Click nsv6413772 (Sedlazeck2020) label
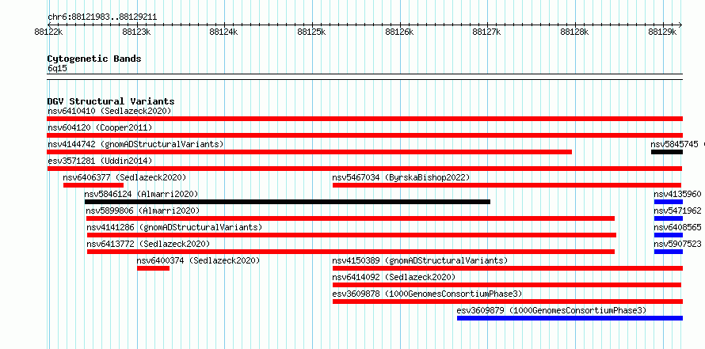The image size is (705, 349). tap(148, 244)
